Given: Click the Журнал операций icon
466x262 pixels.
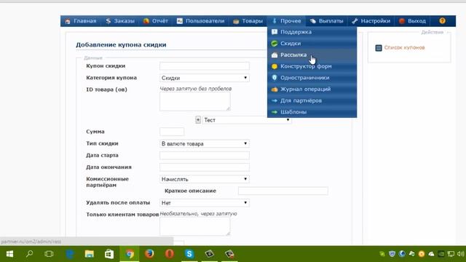Looking at the screenshot, I should click(x=275, y=89).
